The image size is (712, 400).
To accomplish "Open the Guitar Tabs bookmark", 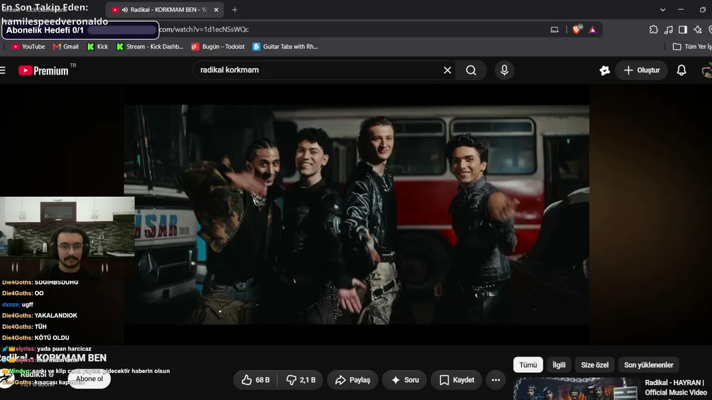I will click(285, 47).
